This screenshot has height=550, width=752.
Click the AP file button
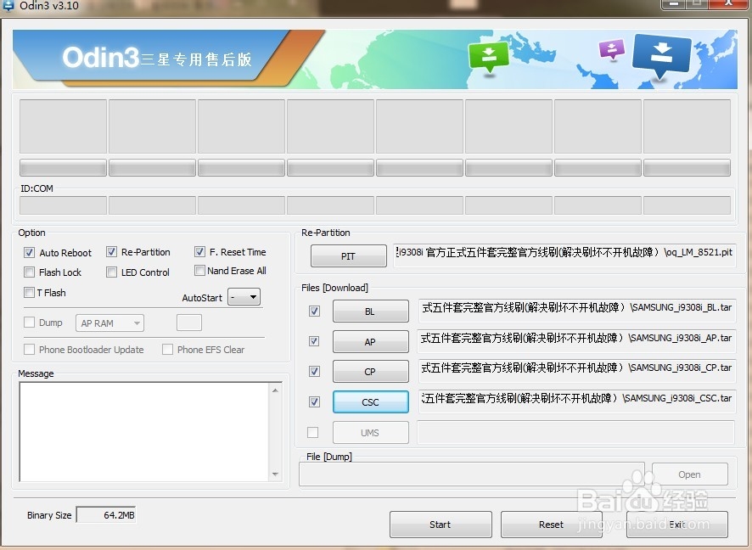pyautogui.click(x=371, y=341)
